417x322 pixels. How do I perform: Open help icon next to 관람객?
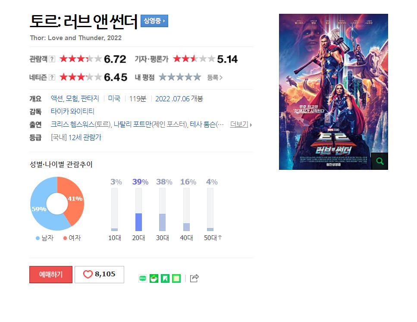click(x=52, y=59)
